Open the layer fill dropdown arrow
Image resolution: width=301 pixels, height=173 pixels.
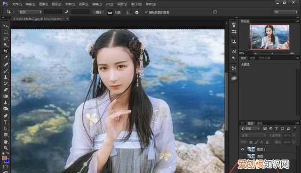tap(294, 142)
